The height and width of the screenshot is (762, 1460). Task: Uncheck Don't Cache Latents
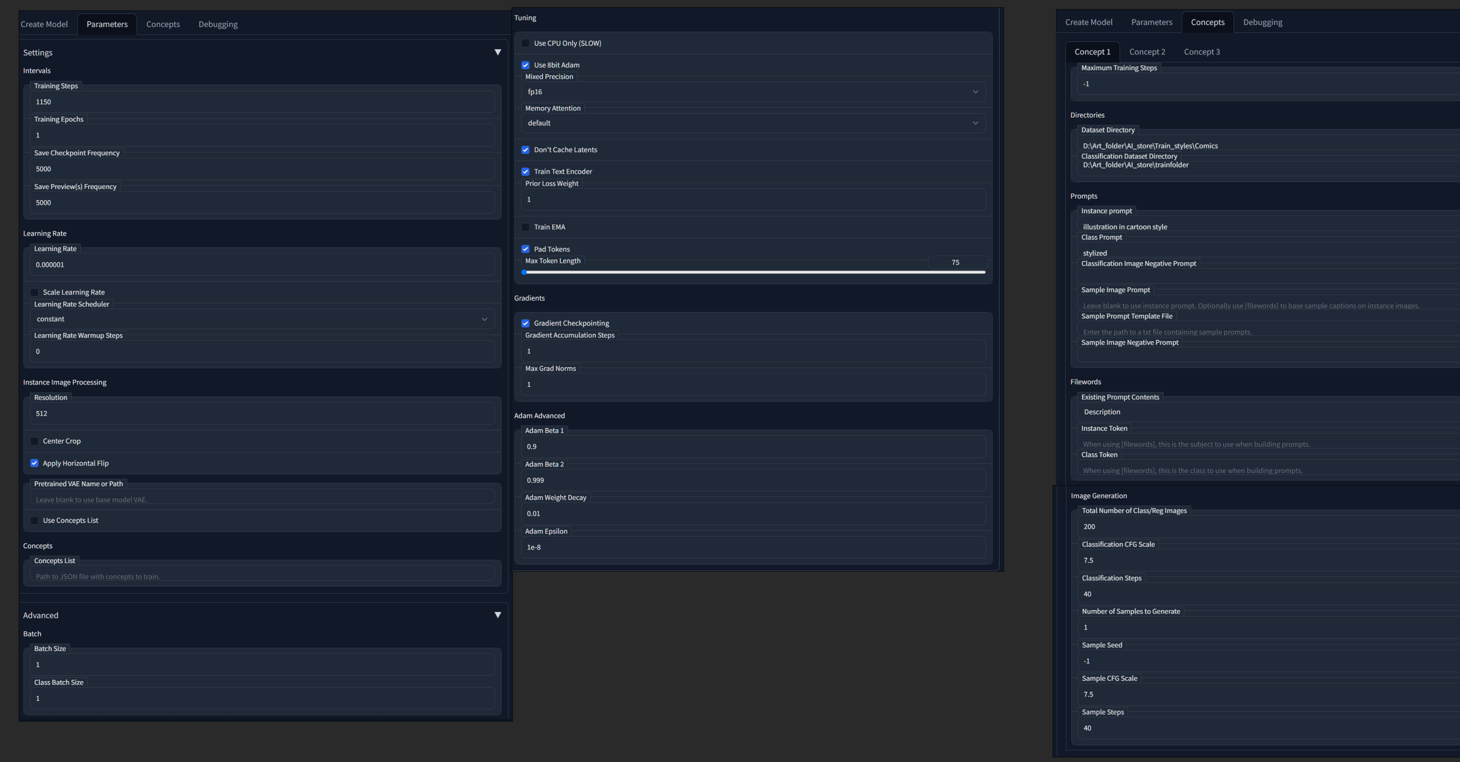526,150
